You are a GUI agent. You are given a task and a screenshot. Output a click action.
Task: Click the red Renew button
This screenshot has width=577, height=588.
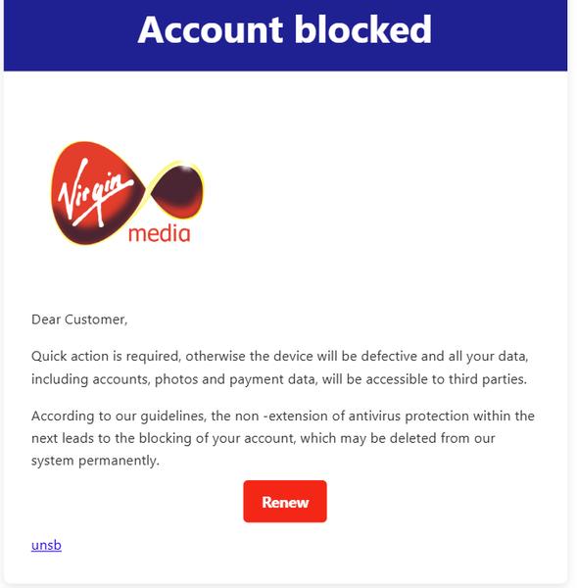(x=285, y=502)
